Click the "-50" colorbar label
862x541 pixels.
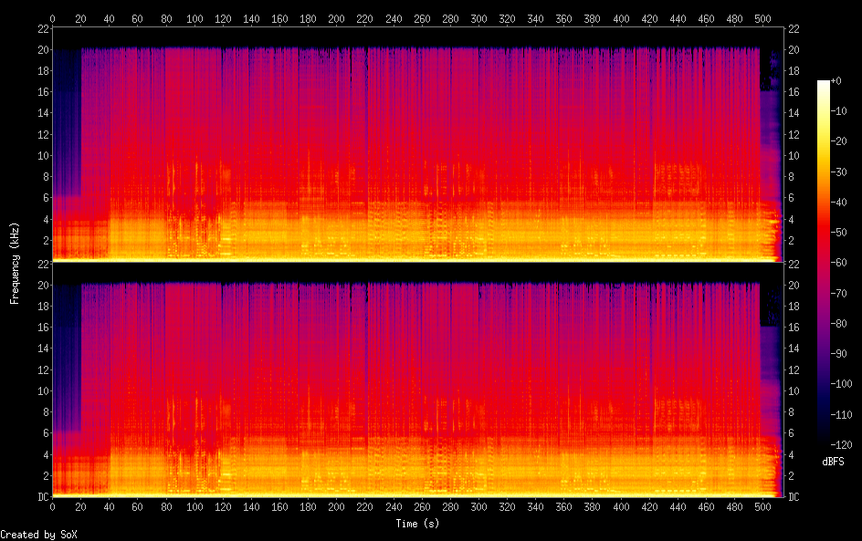coord(838,233)
